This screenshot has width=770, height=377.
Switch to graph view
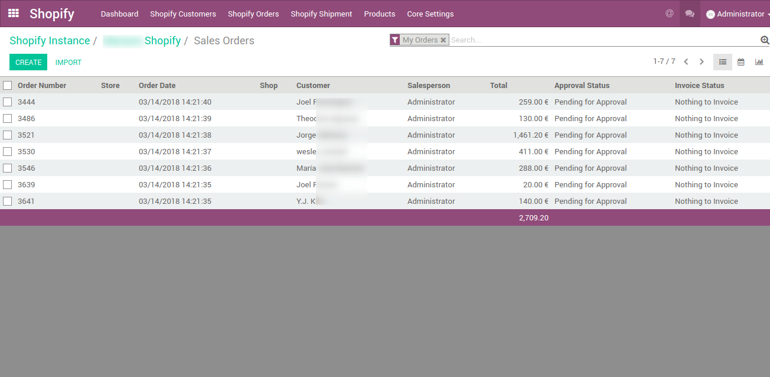pyautogui.click(x=759, y=62)
